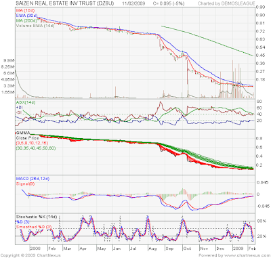
Task: Click the 3.3M volume axis label
Action: point(9,86)
